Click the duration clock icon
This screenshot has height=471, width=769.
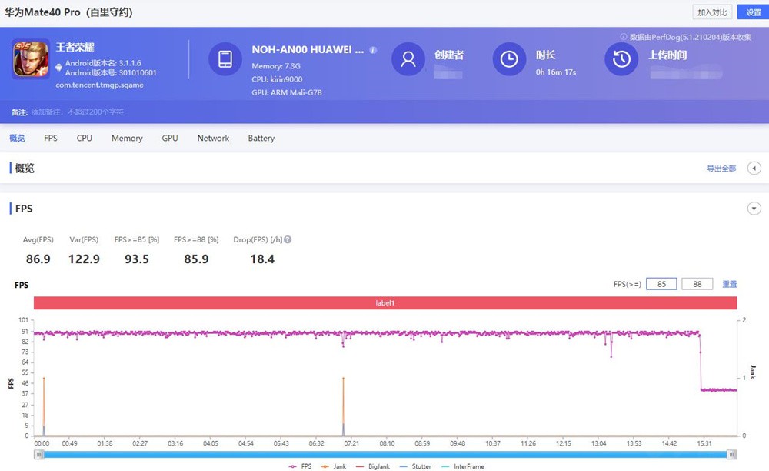[x=509, y=58]
